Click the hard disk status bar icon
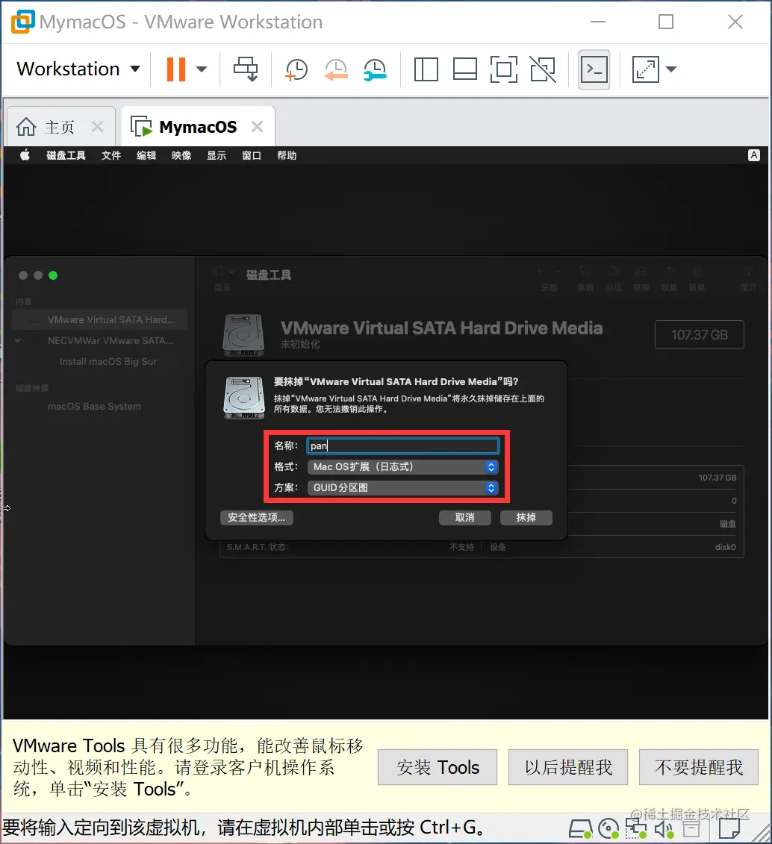 click(580, 830)
